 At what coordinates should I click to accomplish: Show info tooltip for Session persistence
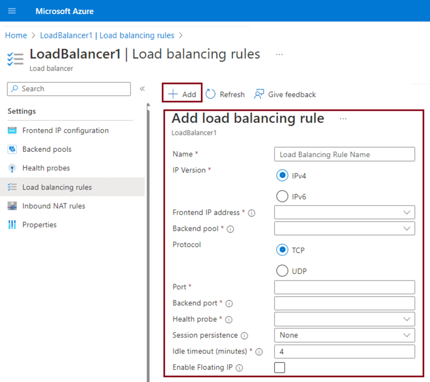click(244, 336)
